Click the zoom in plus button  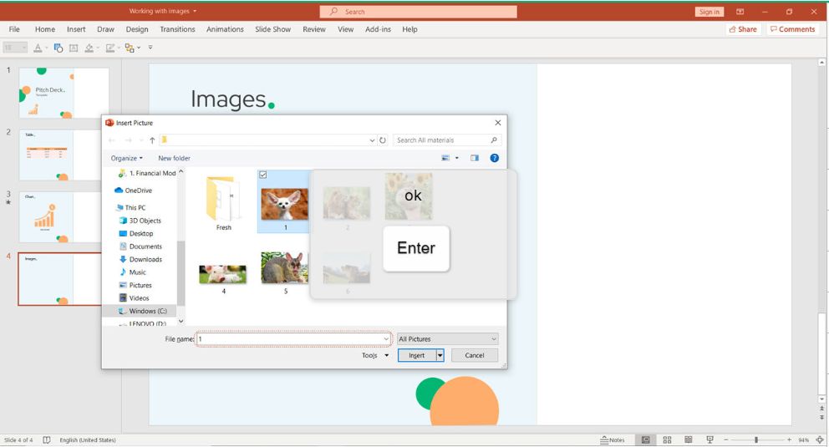(789, 439)
